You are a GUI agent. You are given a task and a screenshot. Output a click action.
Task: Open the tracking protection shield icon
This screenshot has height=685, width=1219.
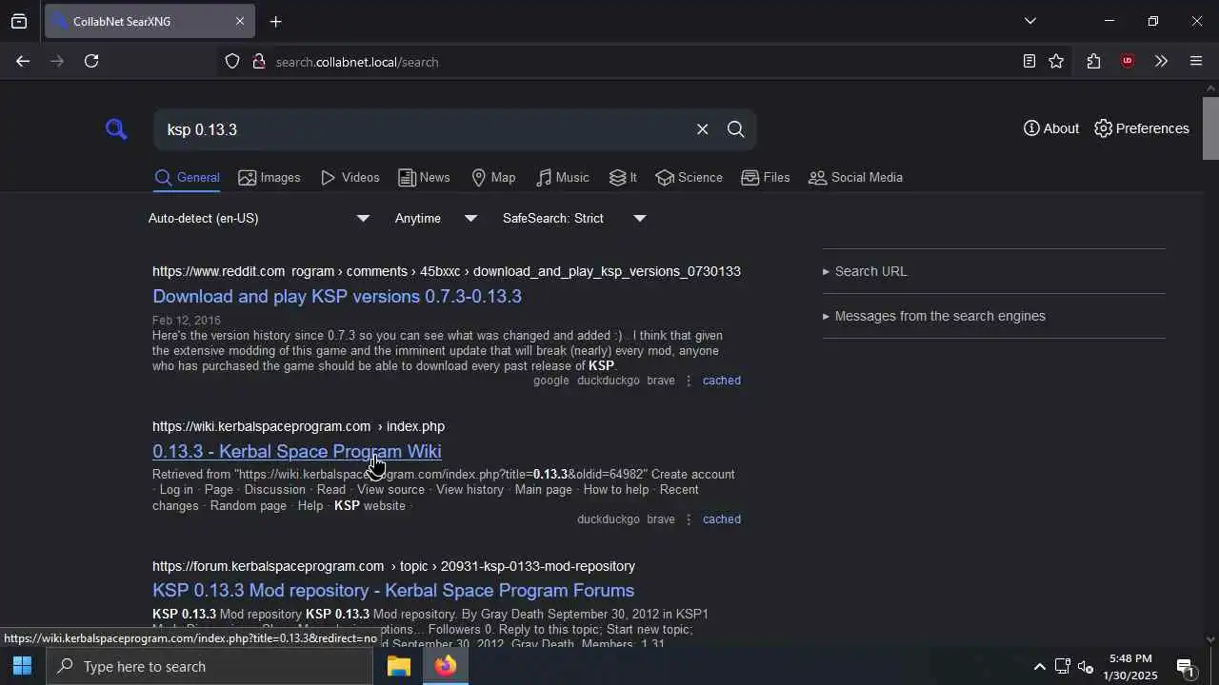232,62
